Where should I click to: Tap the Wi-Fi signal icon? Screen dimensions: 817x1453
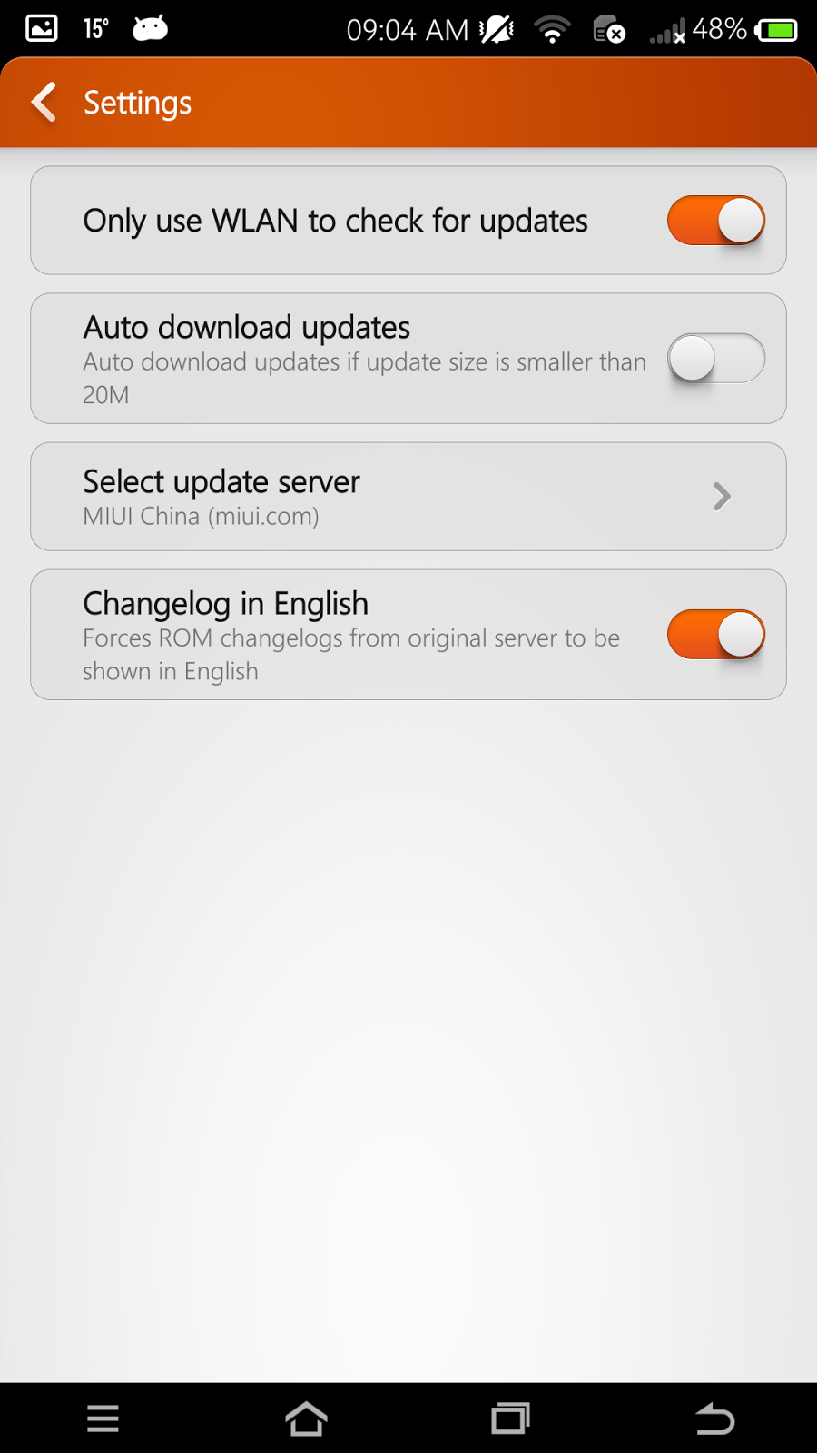[x=552, y=30]
